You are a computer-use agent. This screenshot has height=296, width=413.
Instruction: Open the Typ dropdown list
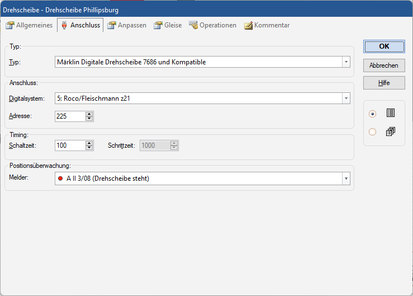pyautogui.click(x=346, y=62)
